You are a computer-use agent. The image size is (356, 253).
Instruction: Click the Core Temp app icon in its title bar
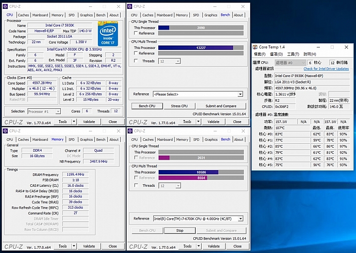[255, 47]
